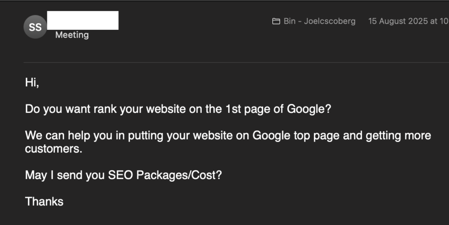The width and height of the screenshot is (449, 225).
Task: Click the word SEO
Action: [x=120, y=175]
